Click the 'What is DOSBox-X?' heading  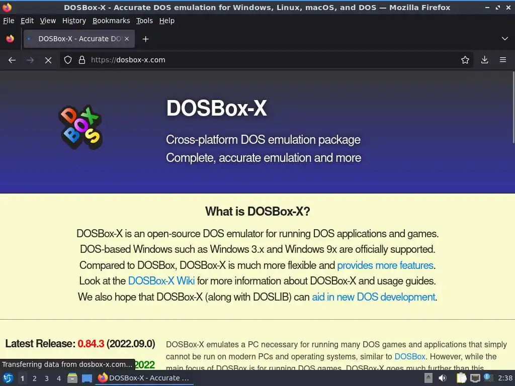coord(257,212)
